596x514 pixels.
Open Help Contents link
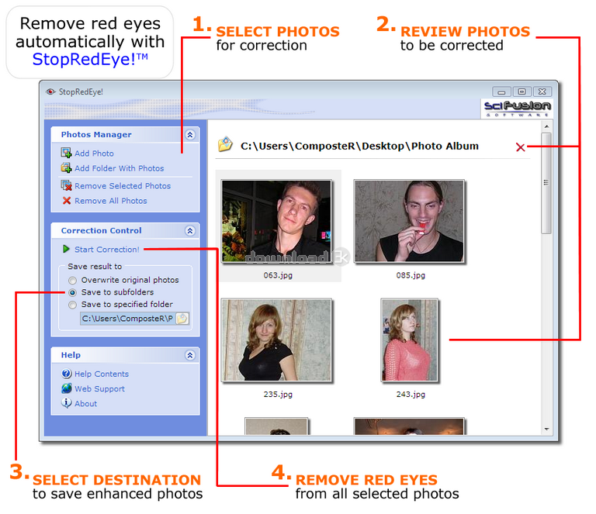pos(102,374)
